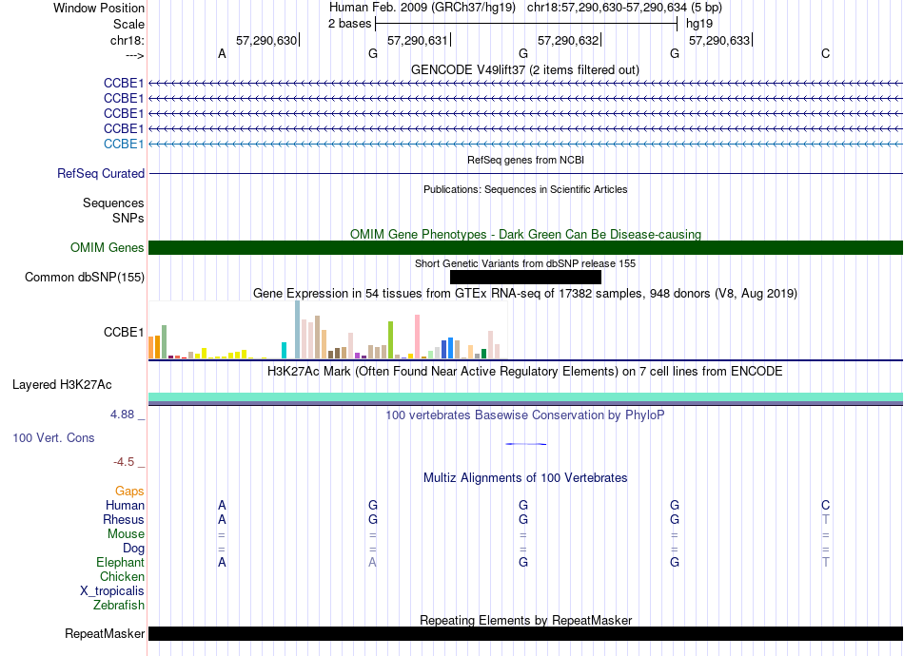Open the RefSeq Curated track label
Viewport: 904px width, 656px height.
(x=101, y=173)
